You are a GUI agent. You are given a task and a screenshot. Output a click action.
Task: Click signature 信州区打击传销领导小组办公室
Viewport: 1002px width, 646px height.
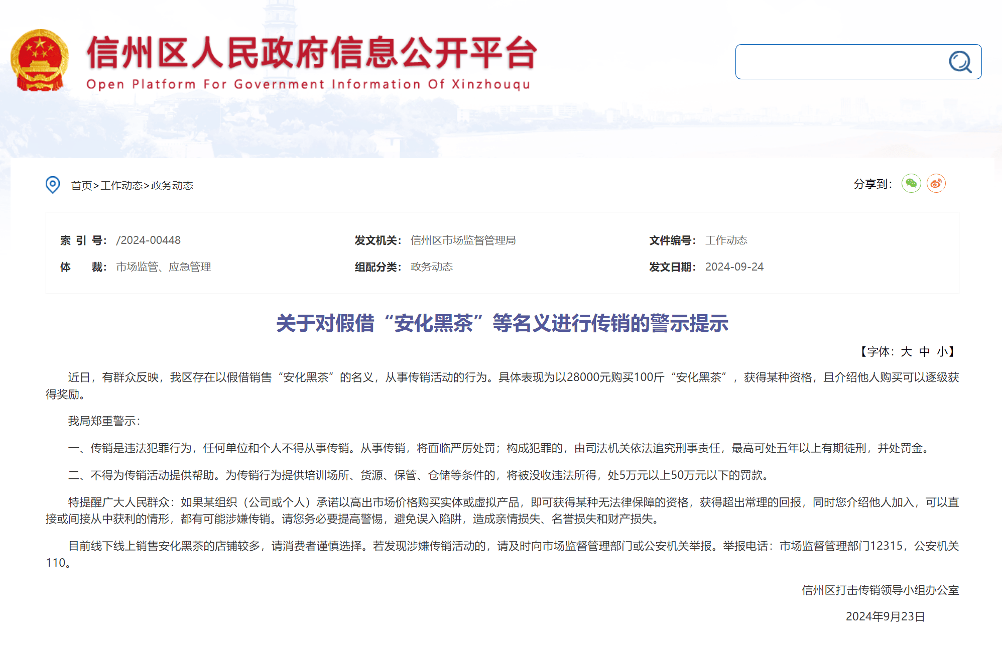pos(880,590)
